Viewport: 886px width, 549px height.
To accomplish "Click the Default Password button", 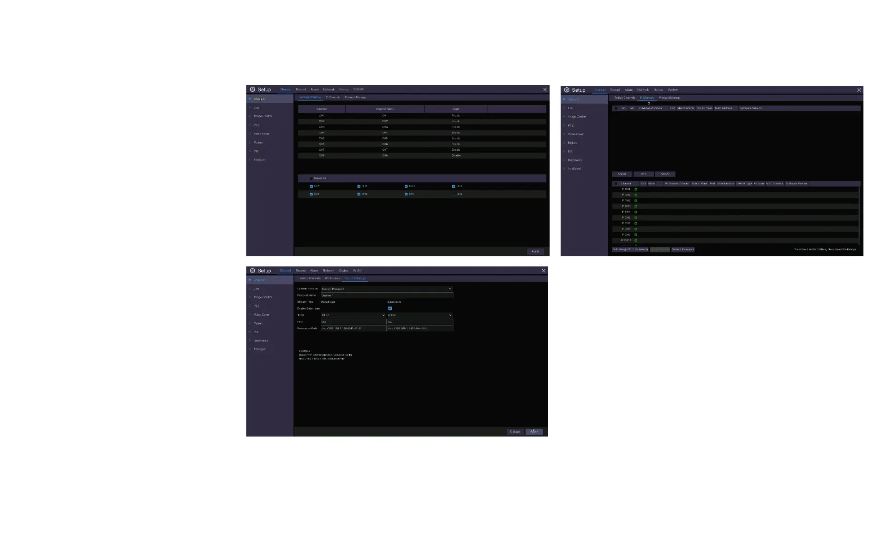I will tap(683, 249).
